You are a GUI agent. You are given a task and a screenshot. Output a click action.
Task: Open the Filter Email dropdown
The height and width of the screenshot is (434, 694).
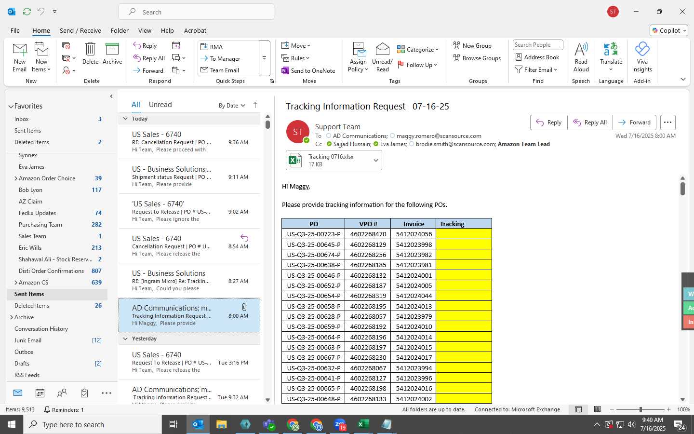(x=536, y=69)
